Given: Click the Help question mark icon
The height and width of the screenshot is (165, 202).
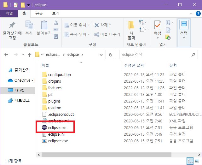Looking at the screenshot, I should pos(198,14).
